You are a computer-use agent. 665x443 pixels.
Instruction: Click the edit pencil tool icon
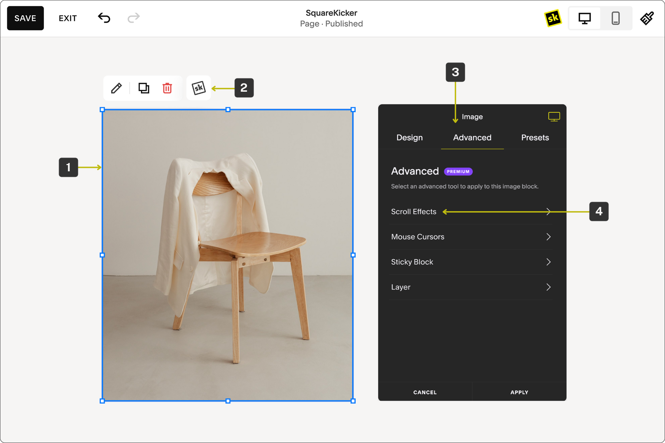[x=116, y=88]
